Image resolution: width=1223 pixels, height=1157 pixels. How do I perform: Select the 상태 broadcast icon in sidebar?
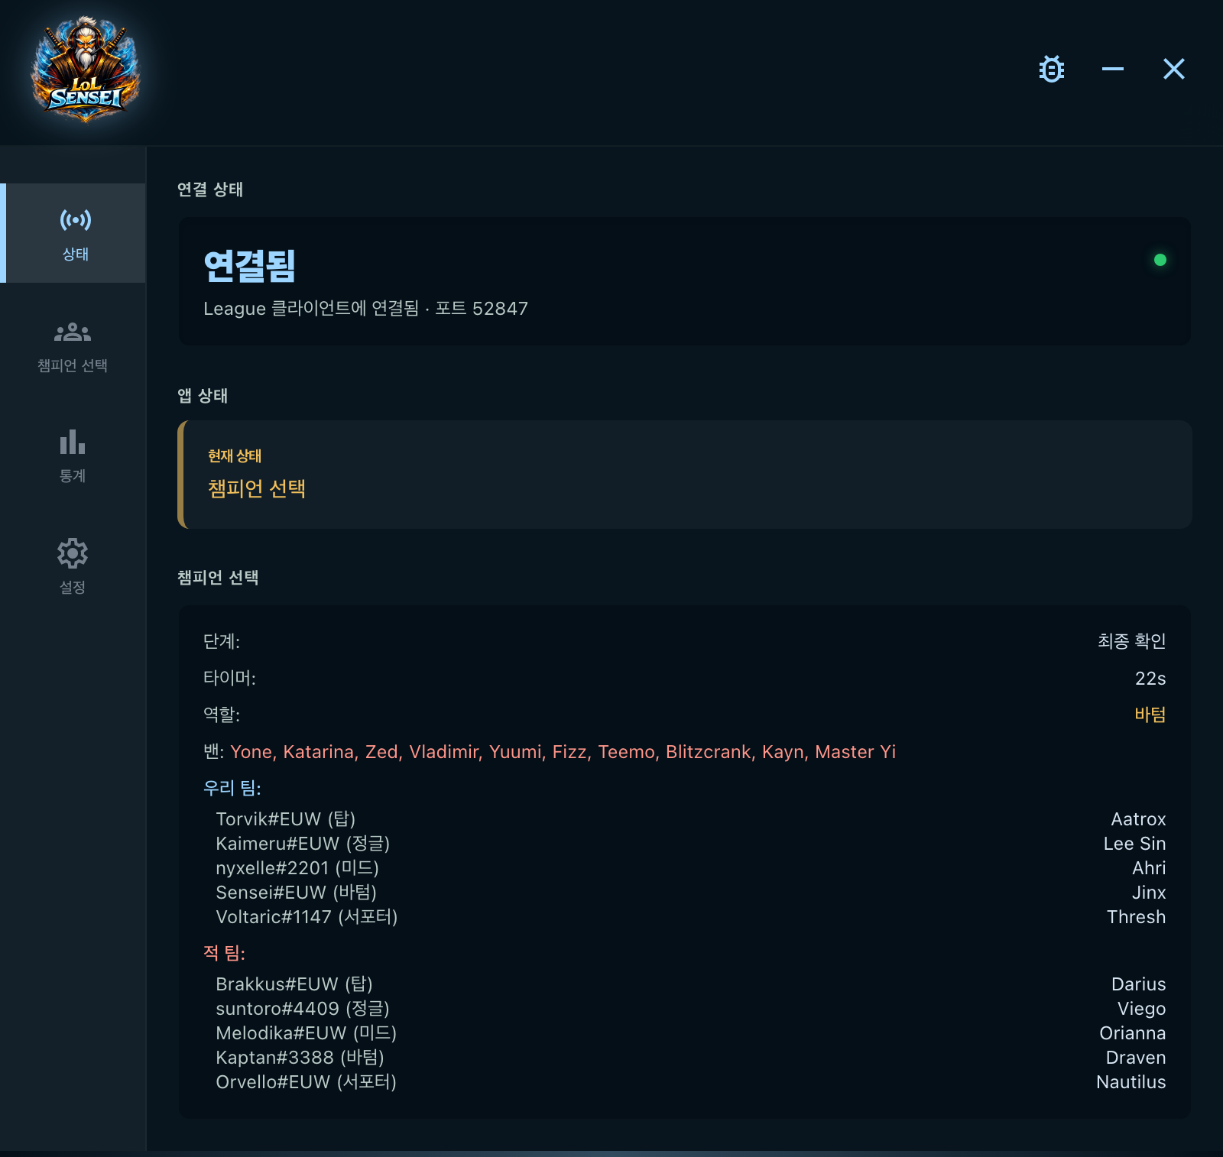pyautogui.click(x=76, y=220)
